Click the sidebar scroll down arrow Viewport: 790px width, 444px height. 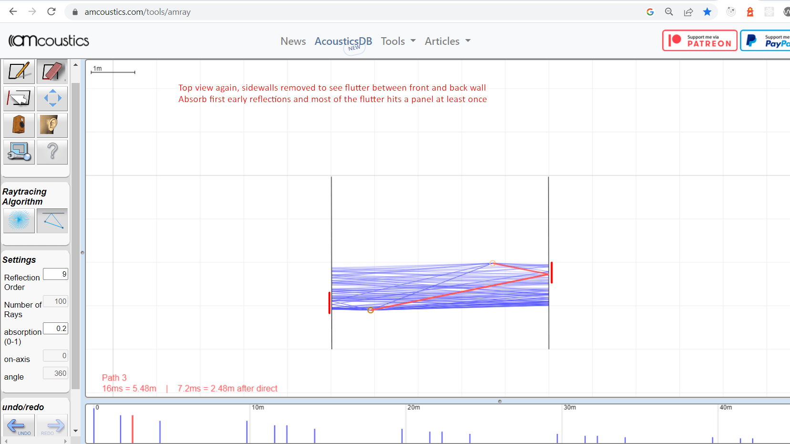click(76, 431)
